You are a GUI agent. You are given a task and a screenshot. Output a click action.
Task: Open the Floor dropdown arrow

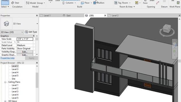[x=91, y=3]
